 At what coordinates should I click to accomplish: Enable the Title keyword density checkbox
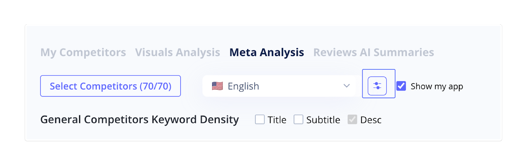(x=260, y=120)
